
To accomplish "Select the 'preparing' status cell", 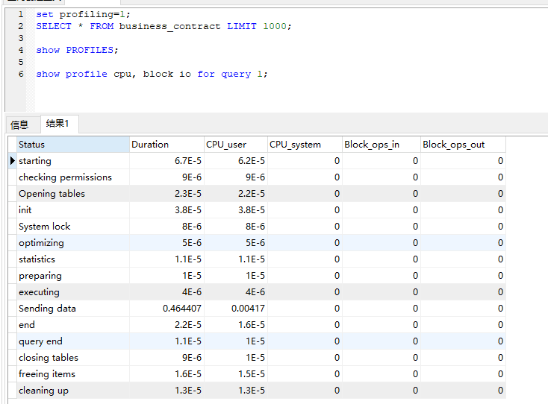I will [73, 276].
